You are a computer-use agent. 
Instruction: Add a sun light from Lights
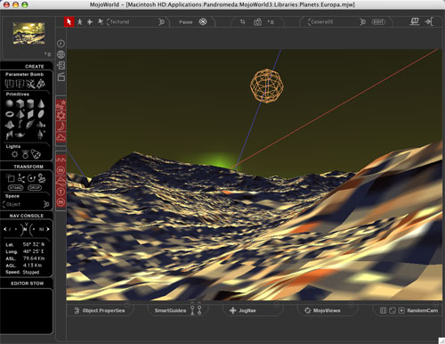[x=14, y=154]
